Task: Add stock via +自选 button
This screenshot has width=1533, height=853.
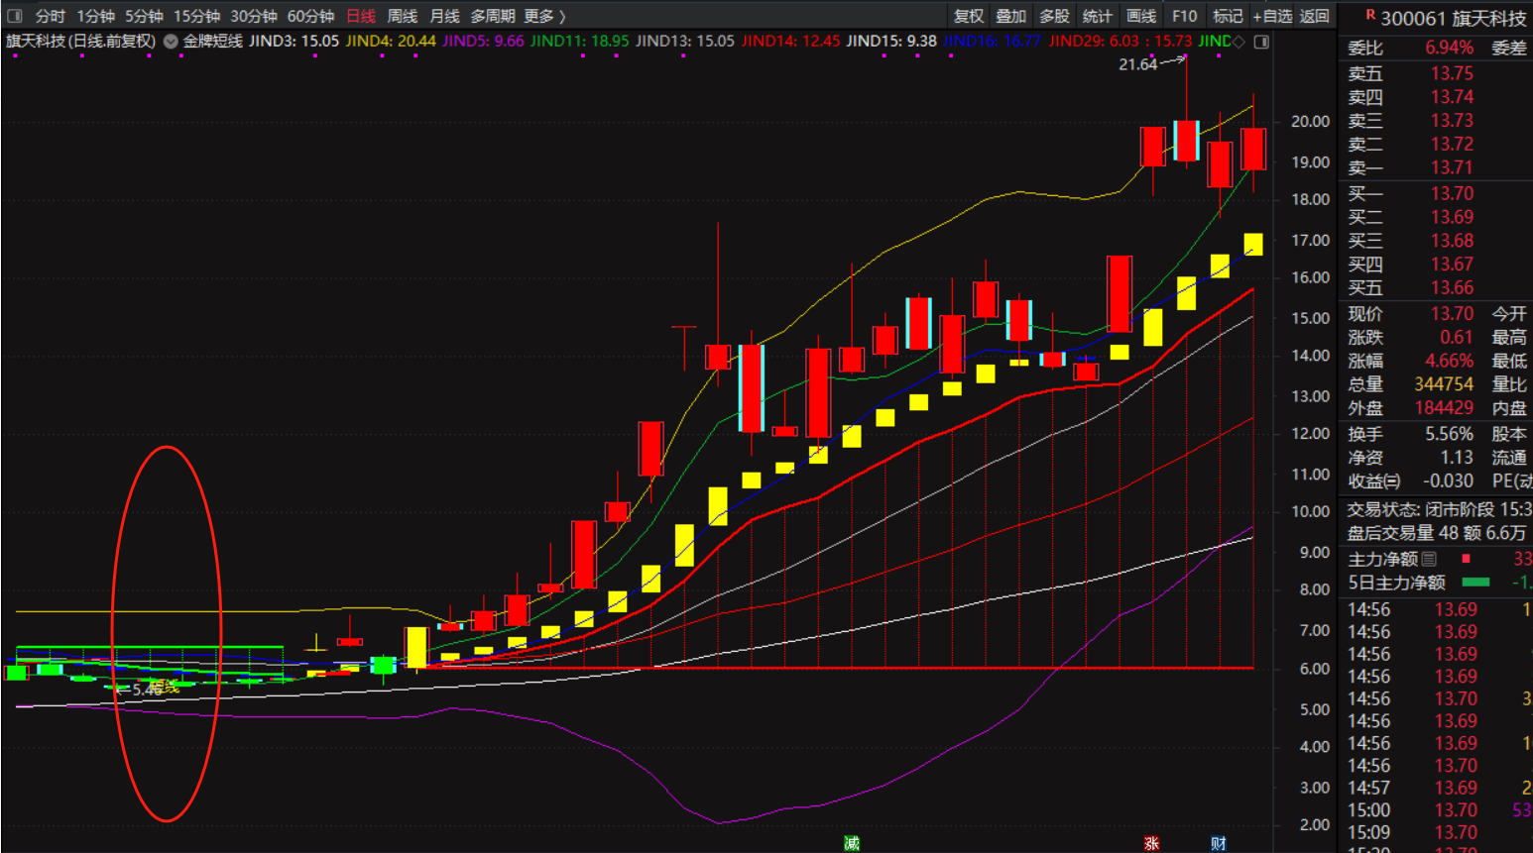Action: pos(1272,16)
